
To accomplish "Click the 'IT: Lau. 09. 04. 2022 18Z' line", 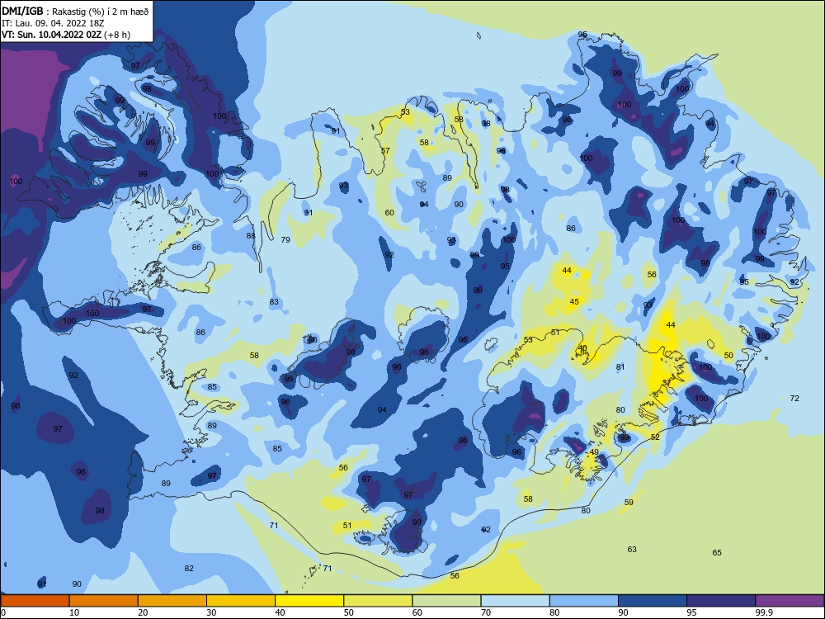I will click(x=53, y=23).
